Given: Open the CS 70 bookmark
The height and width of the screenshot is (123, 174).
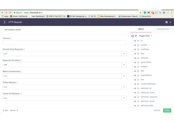Looking at the screenshot, I should coord(92,16).
